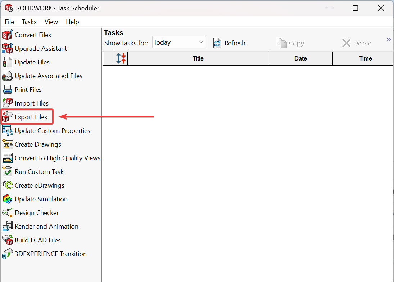Viewport: 394px width, 282px height.
Task: Click the Design Checker label
Action: [37, 213]
